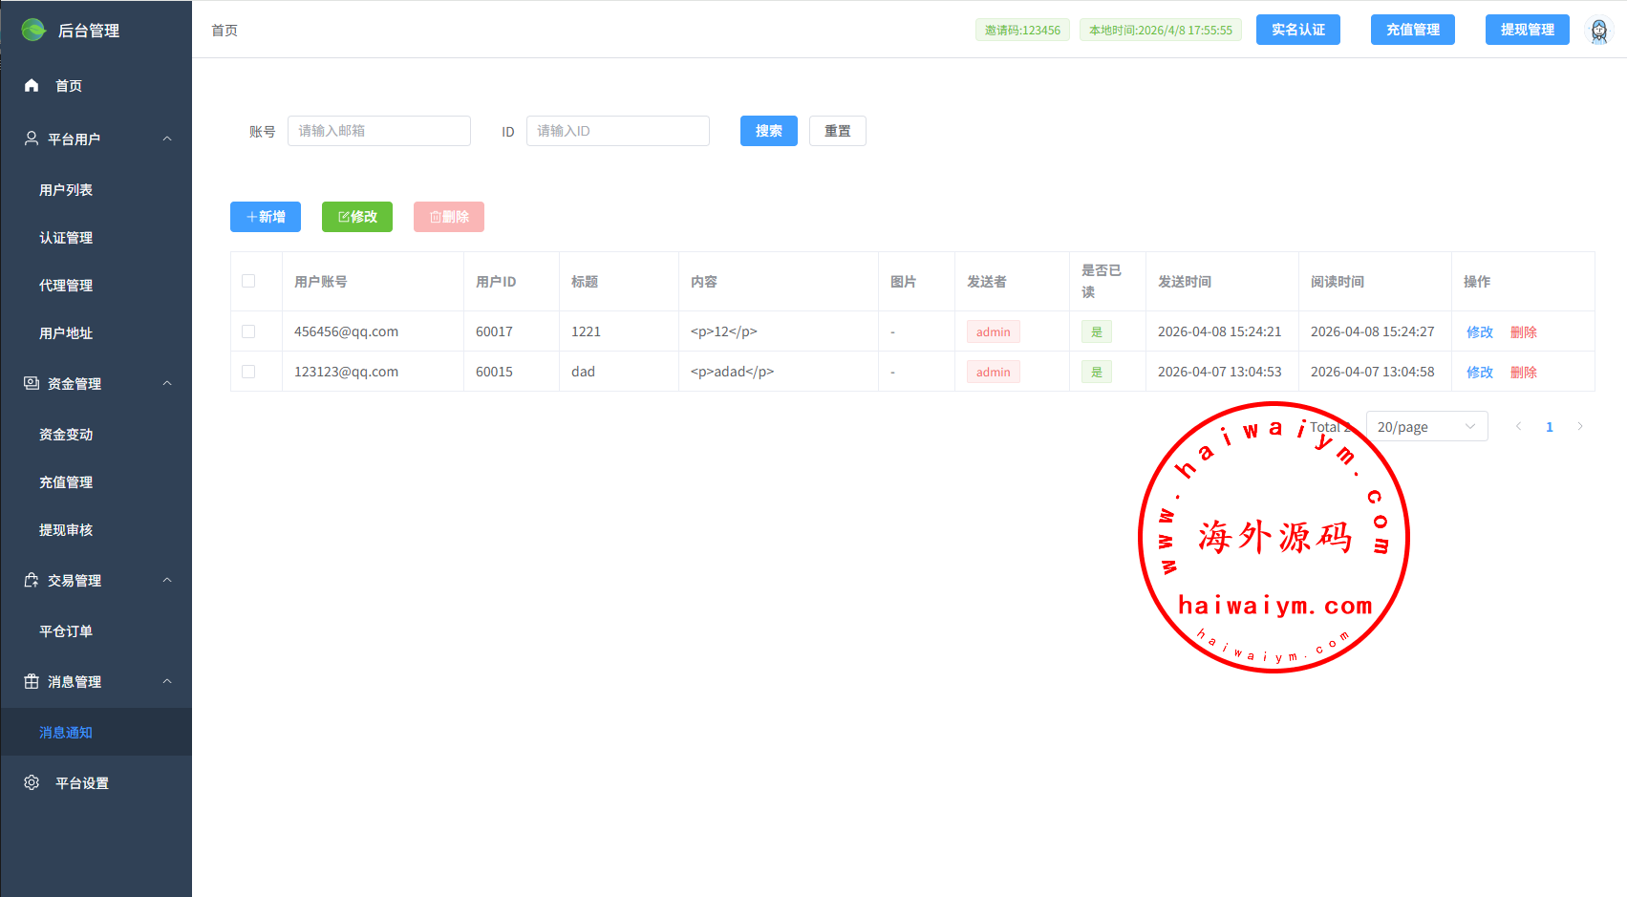
Task: Open the 20/page size dropdown
Action: point(1426,427)
